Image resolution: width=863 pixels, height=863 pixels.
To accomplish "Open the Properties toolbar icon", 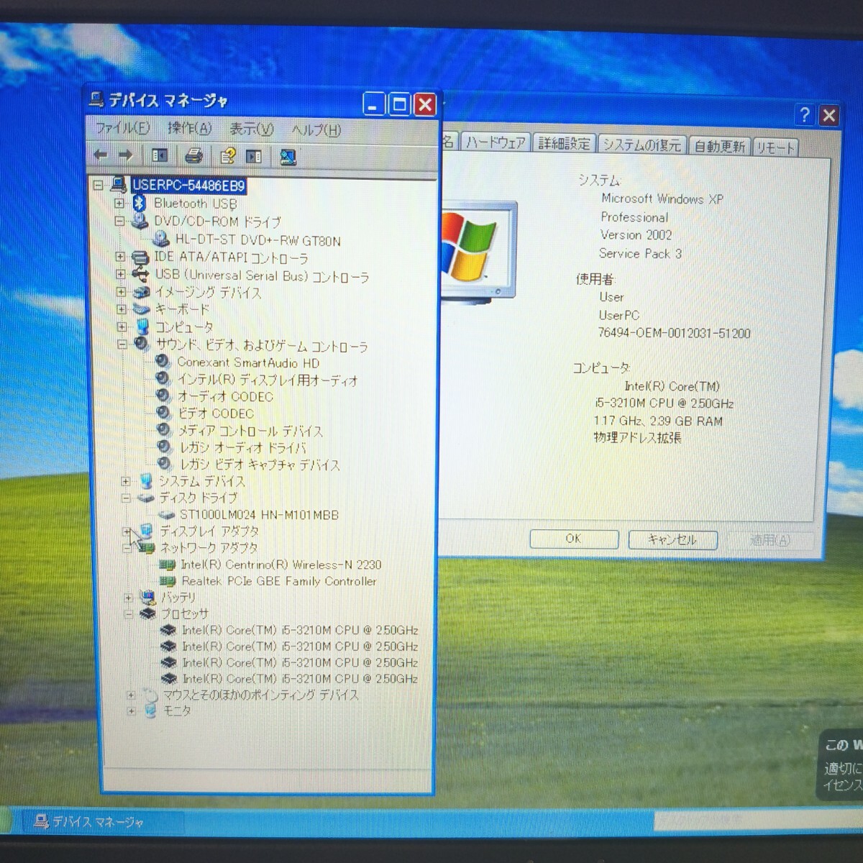I will click(228, 156).
